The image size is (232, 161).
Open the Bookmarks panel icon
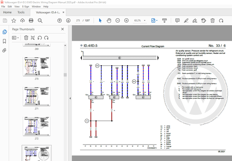(4, 41)
